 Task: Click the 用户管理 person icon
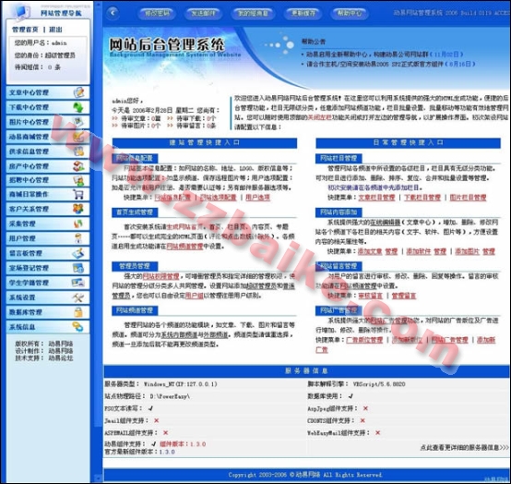(78, 238)
